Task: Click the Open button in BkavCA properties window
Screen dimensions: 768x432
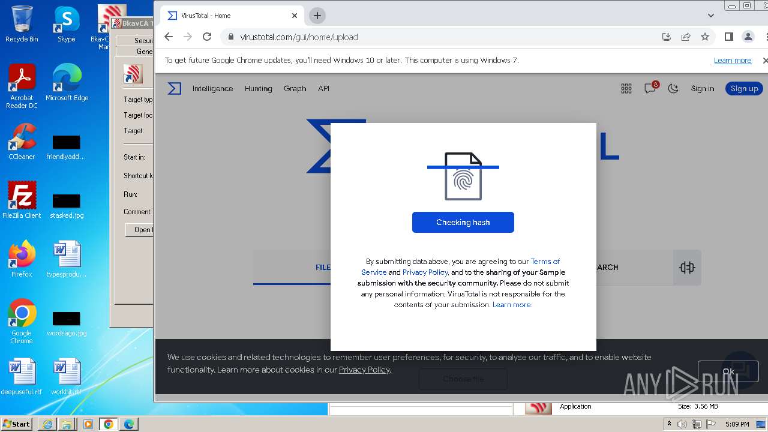Action: point(139,230)
